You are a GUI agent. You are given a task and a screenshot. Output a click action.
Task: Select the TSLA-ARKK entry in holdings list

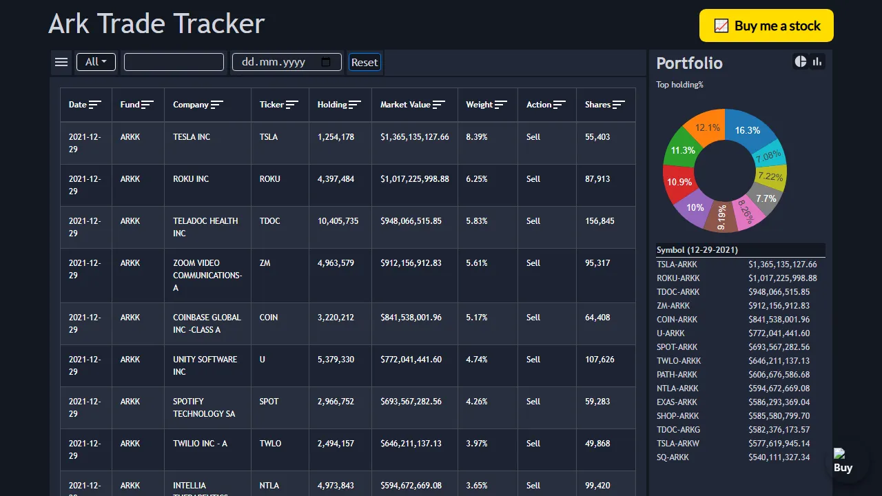point(676,264)
